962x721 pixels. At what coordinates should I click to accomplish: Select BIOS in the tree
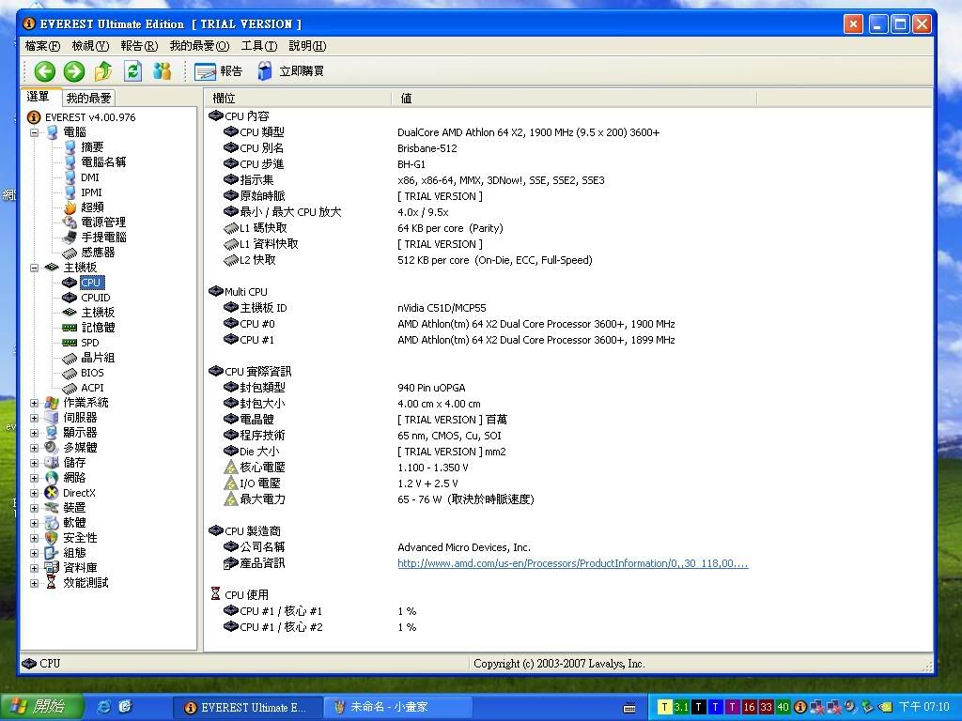(x=92, y=373)
